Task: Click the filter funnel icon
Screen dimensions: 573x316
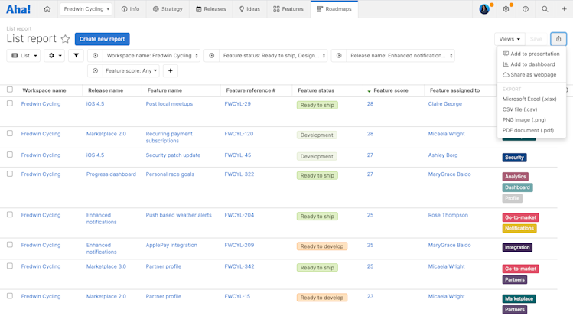Action: [76, 56]
